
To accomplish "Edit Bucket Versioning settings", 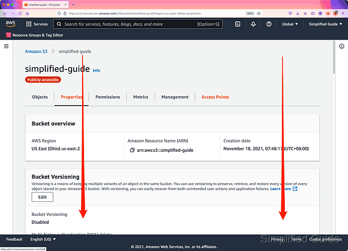I will pos(42,197).
